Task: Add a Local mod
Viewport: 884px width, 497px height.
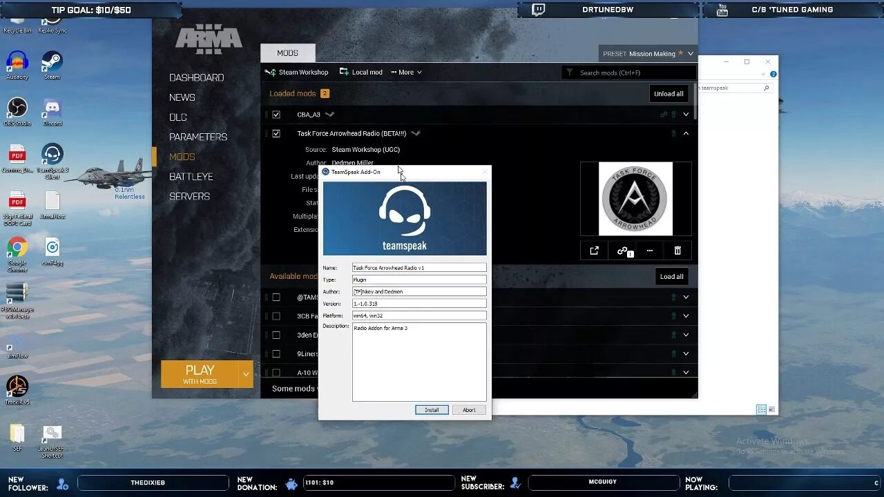Action: 361,72
